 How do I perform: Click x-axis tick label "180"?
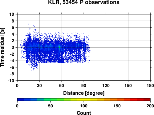pos(150,86)
